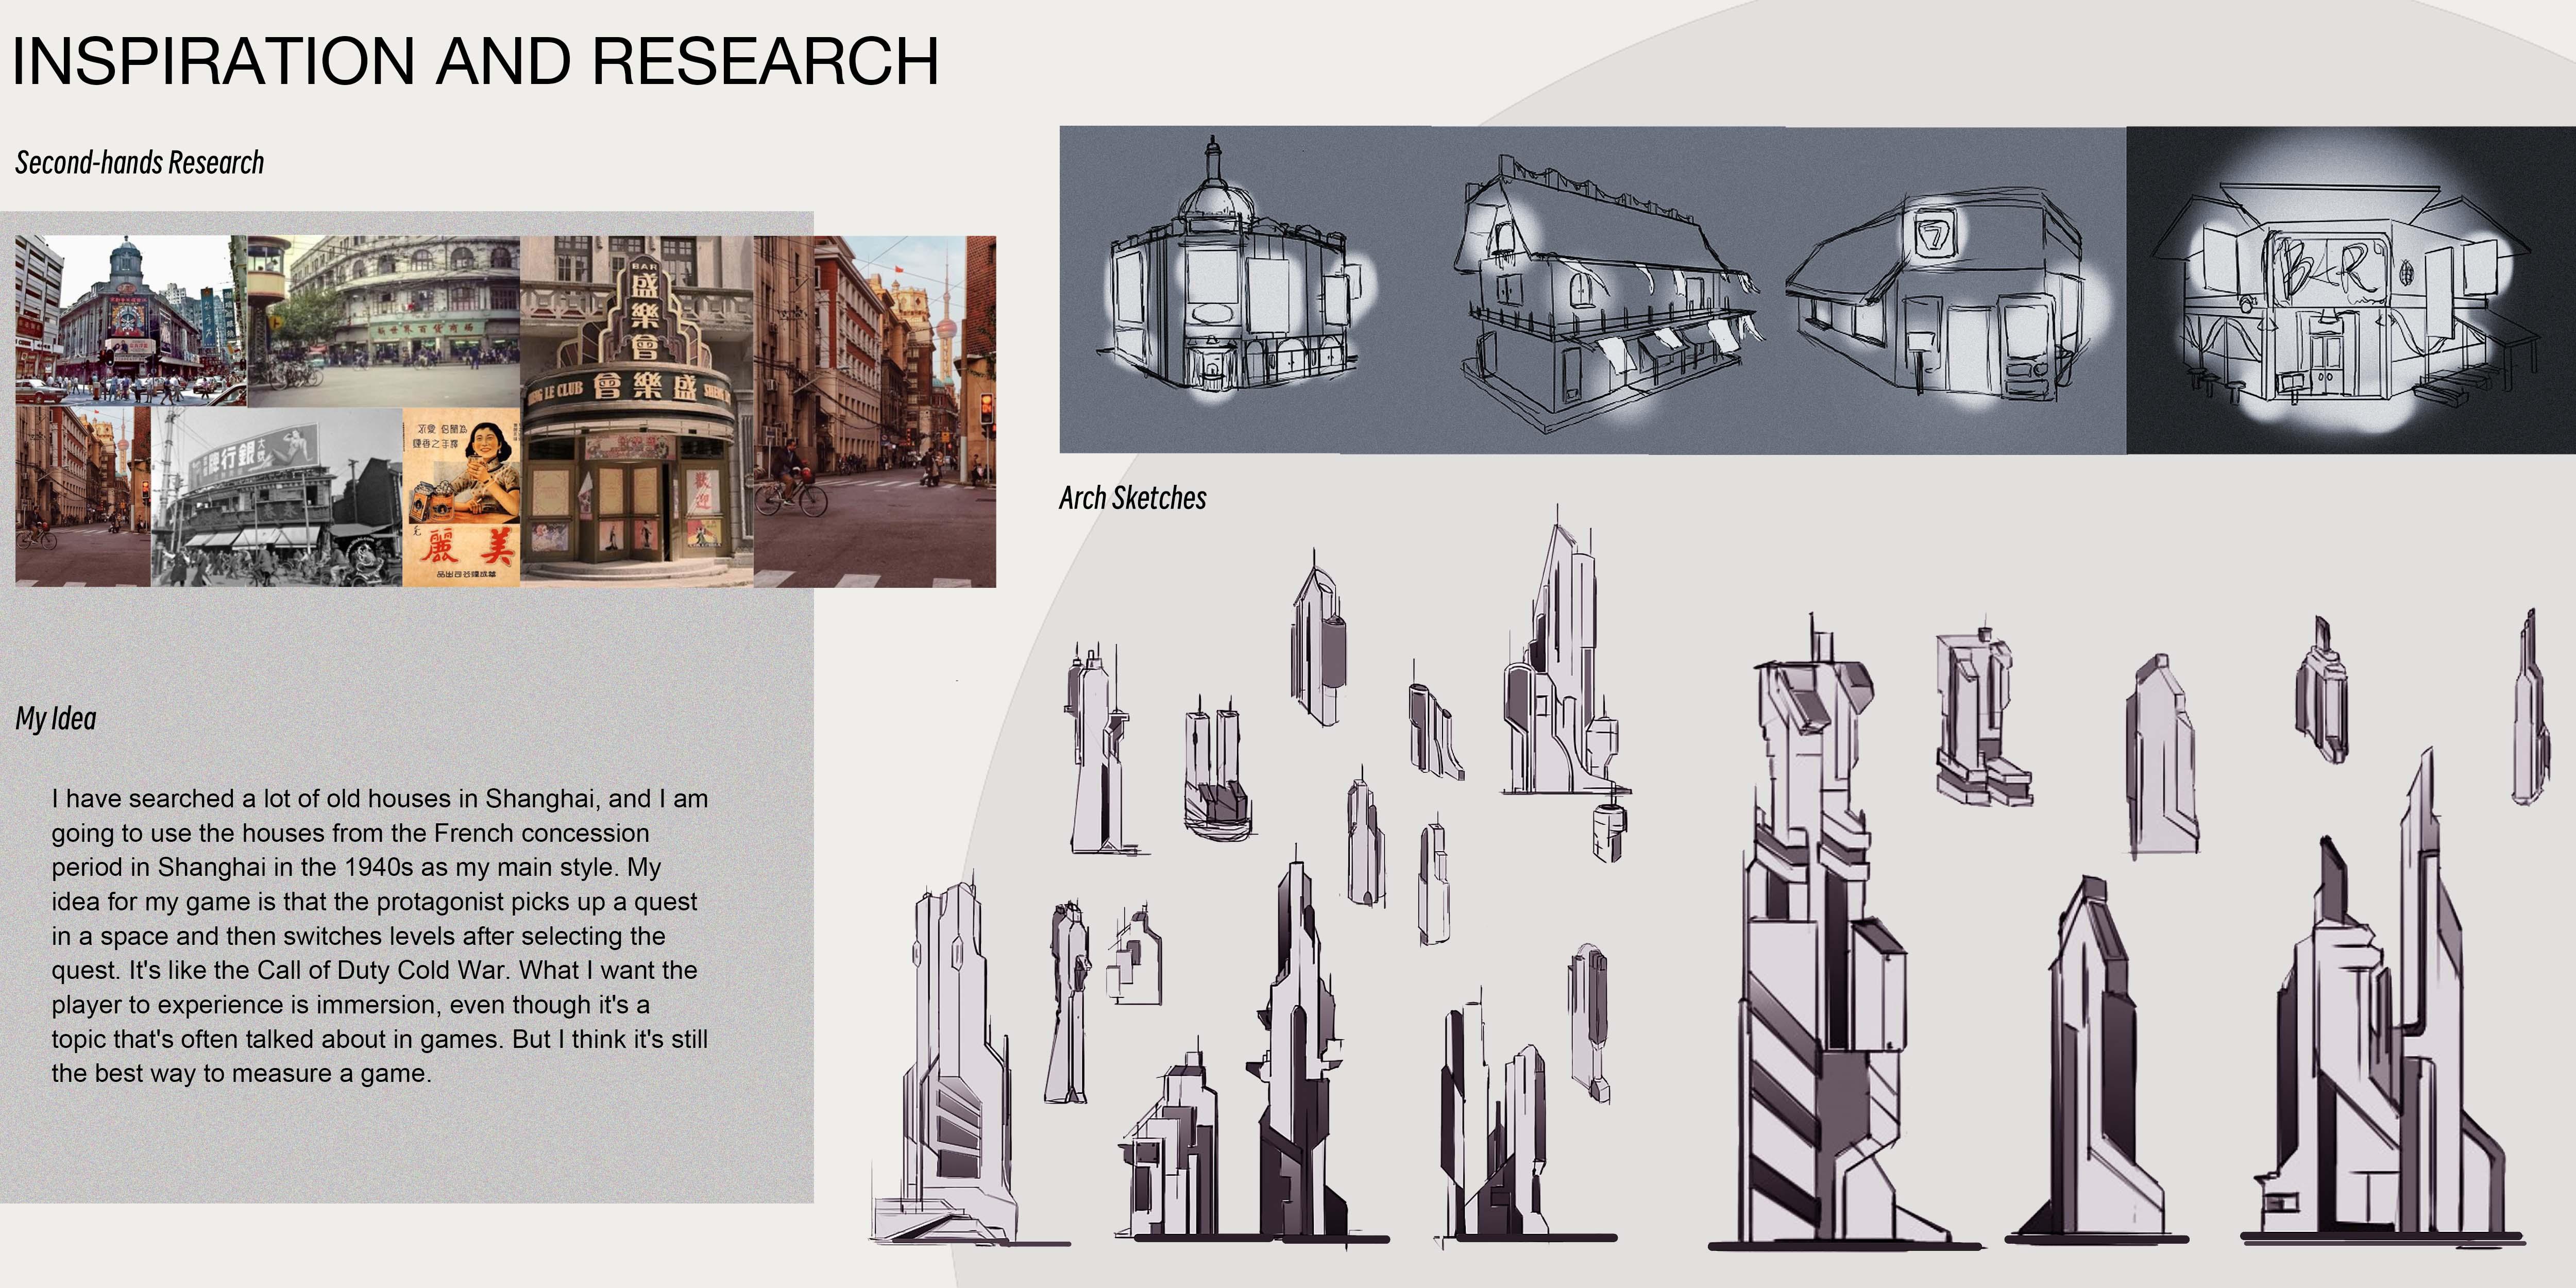The width and height of the screenshot is (2576, 1288).
Task: Select the 'Second-hands Research' heading
Action: tap(140, 163)
